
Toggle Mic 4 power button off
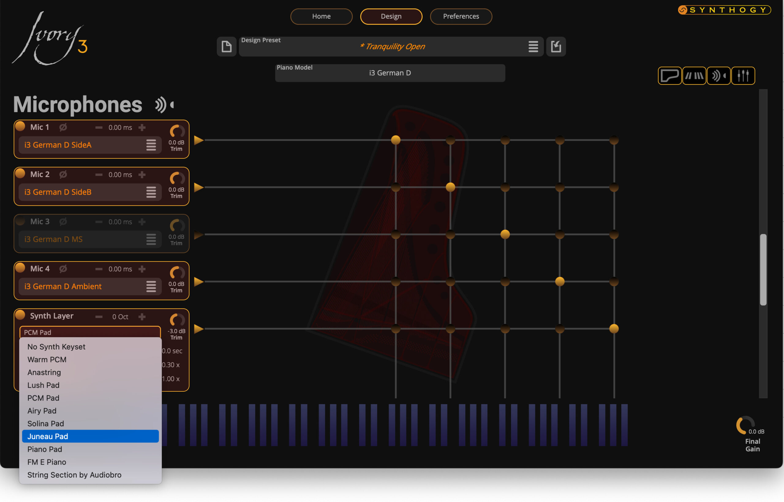coord(20,268)
